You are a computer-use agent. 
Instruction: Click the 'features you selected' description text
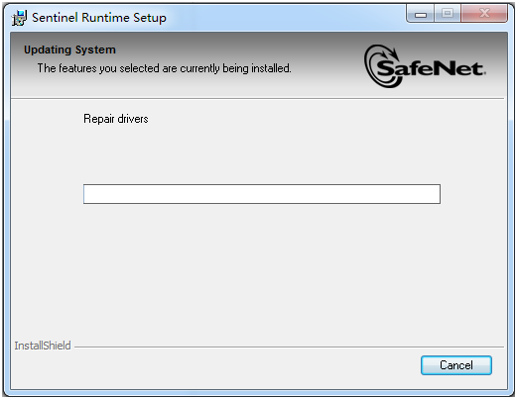click(164, 68)
